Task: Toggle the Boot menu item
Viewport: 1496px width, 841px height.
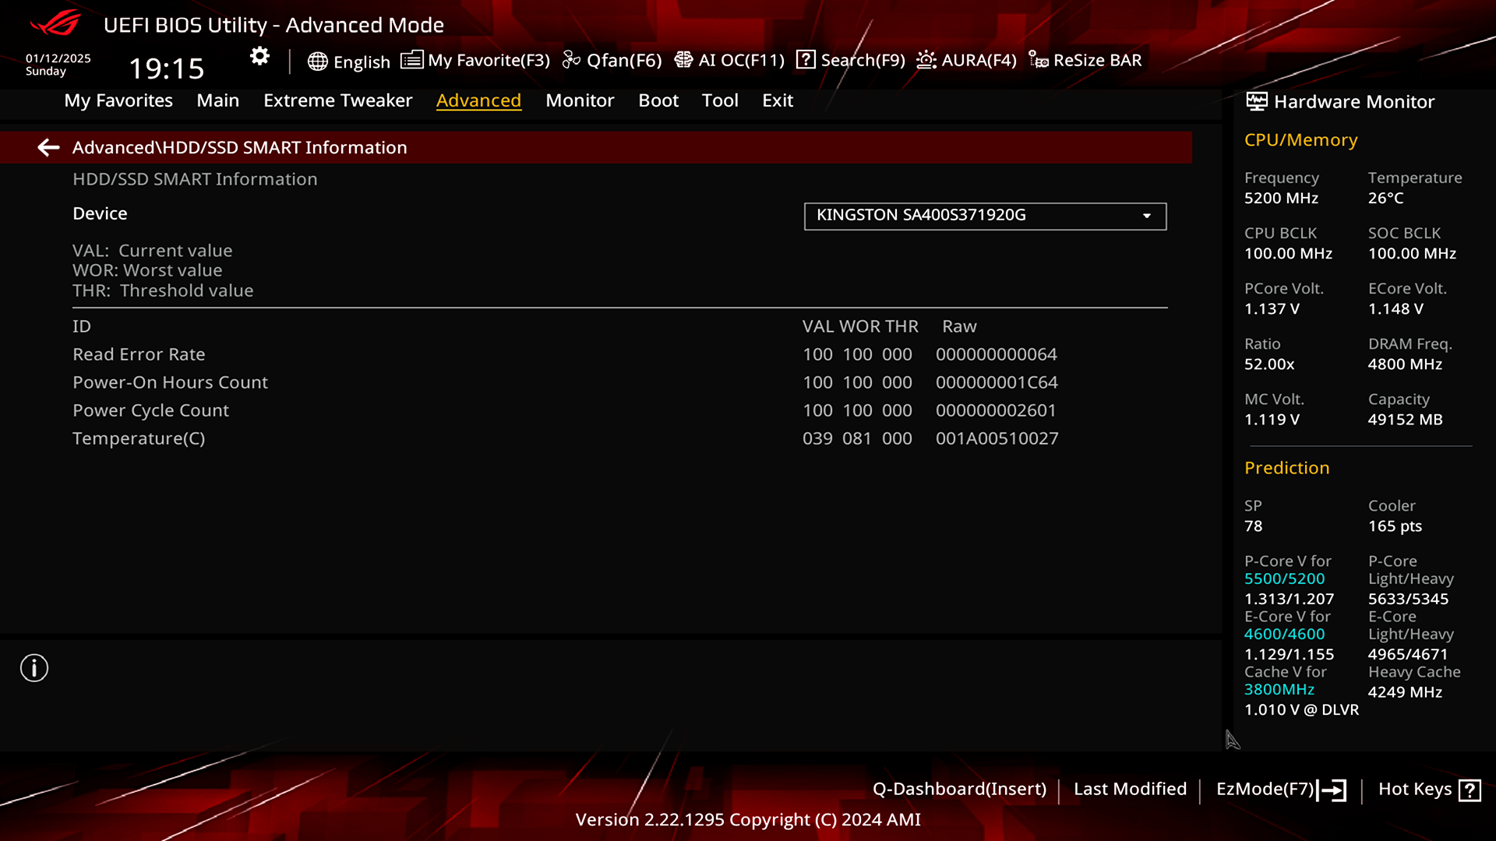Action: tap(658, 100)
